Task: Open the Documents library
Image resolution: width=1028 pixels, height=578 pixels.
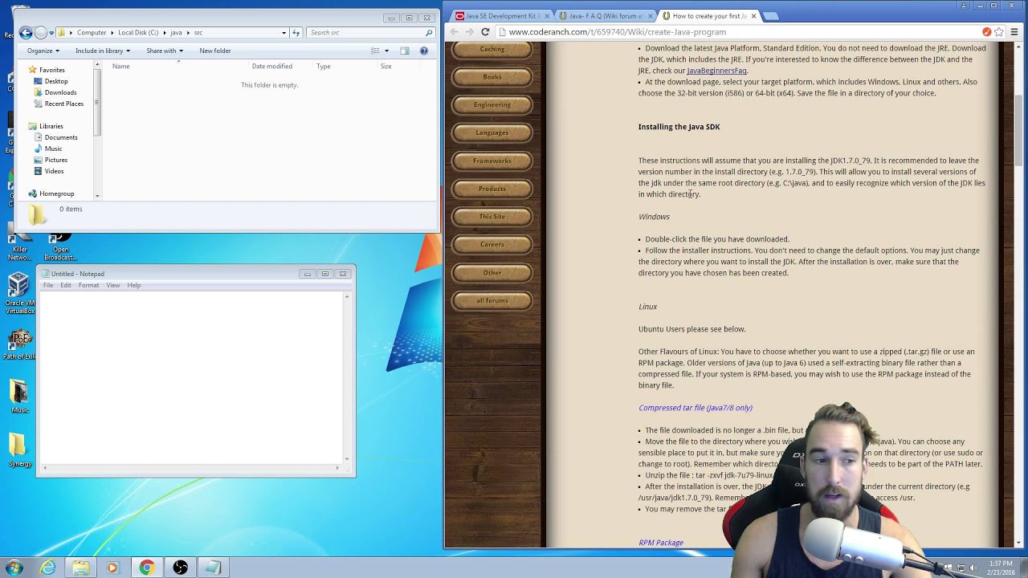Action: coord(61,137)
